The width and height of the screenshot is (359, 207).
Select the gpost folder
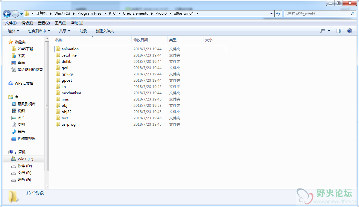coord(140,80)
